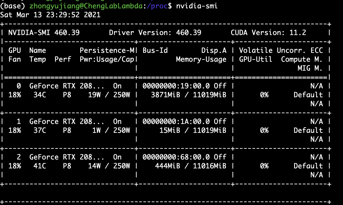Click memory usage "444MiB / 11016MiB"
343x205 pixels.
pyautogui.click(x=191, y=166)
